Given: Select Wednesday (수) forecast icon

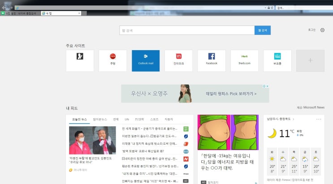Looking at the screenshot, I should pos(283,159).
